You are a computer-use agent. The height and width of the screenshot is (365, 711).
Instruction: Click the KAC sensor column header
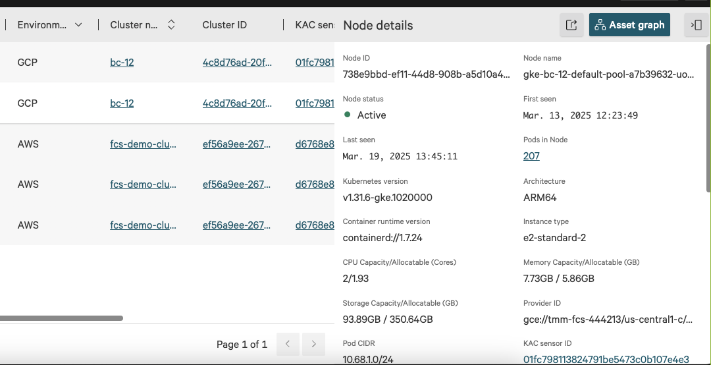tap(315, 25)
